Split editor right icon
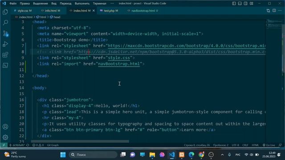This screenshot has width=285, height=160. click(x=274, y=11)
